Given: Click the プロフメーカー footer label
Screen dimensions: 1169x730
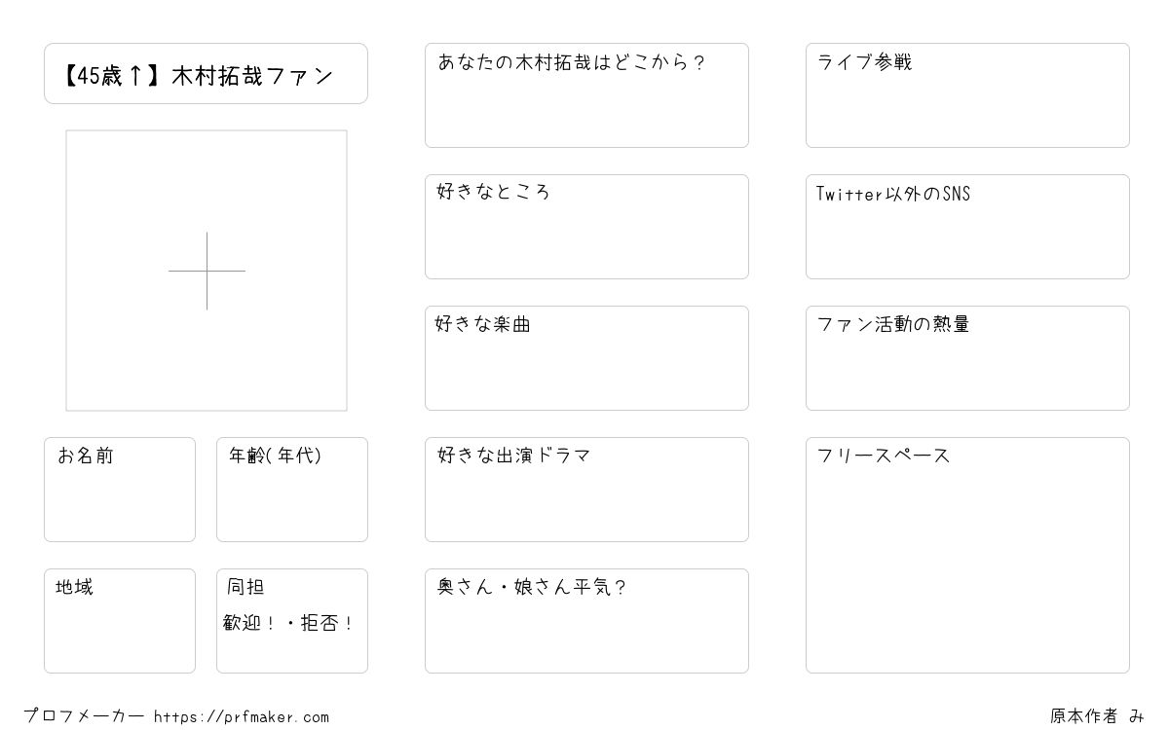Looking at the screenshot, I should [x=84, y=716].
